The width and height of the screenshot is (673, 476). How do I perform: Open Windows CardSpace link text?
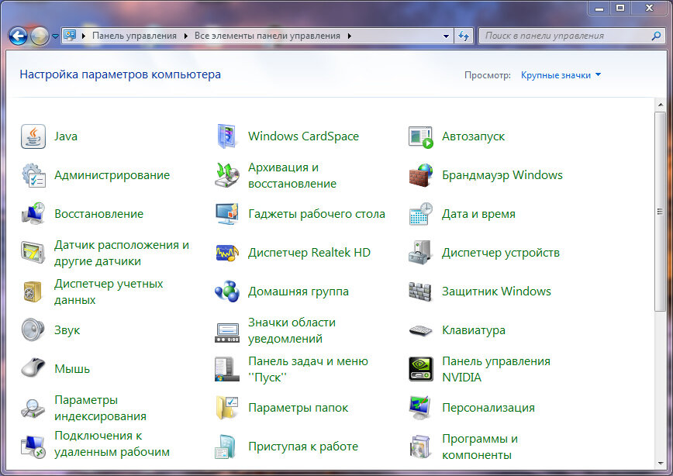pyautogui.click(x=303, y=136)
